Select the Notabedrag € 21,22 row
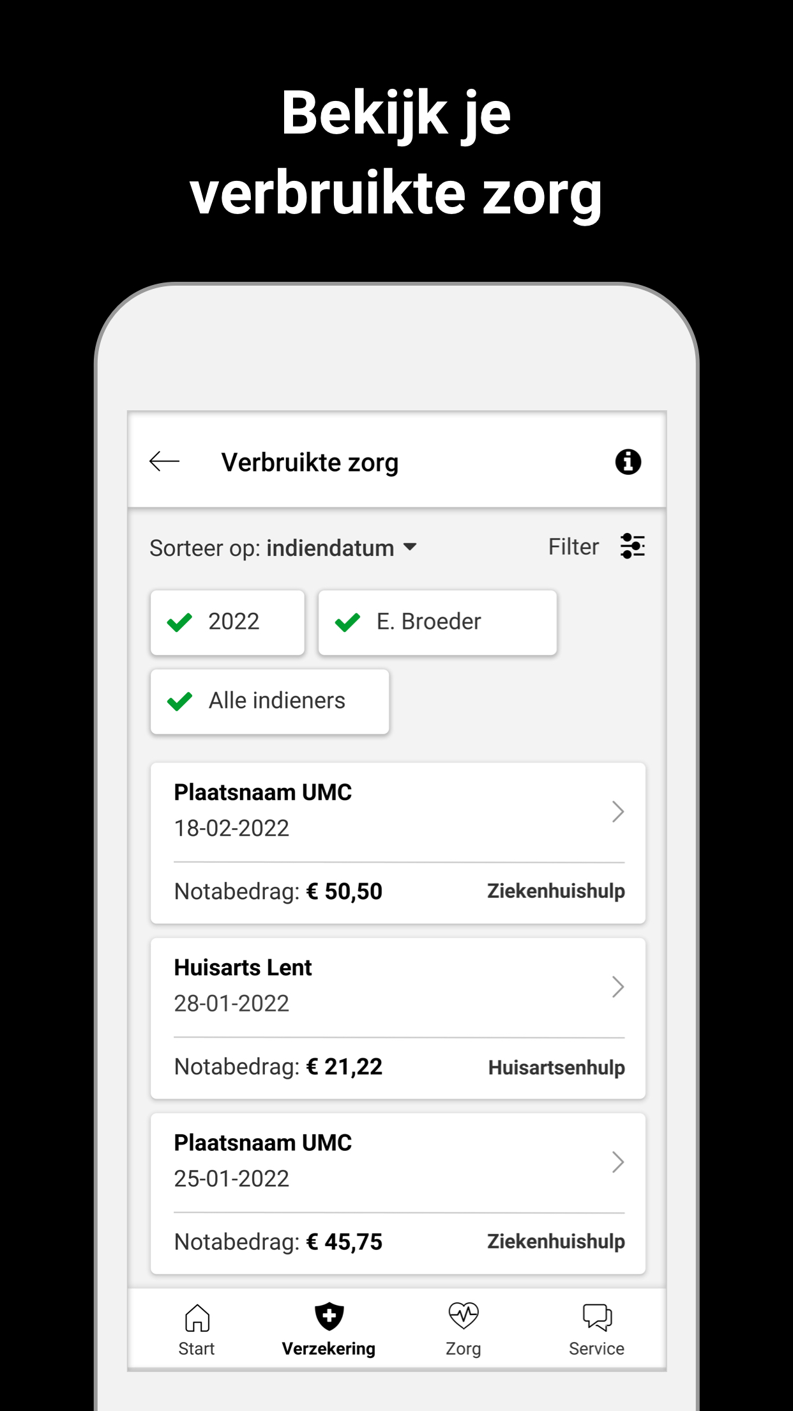Viewport: 793px width, 1411px height. pyautogui.click(x=399, y=1067)
